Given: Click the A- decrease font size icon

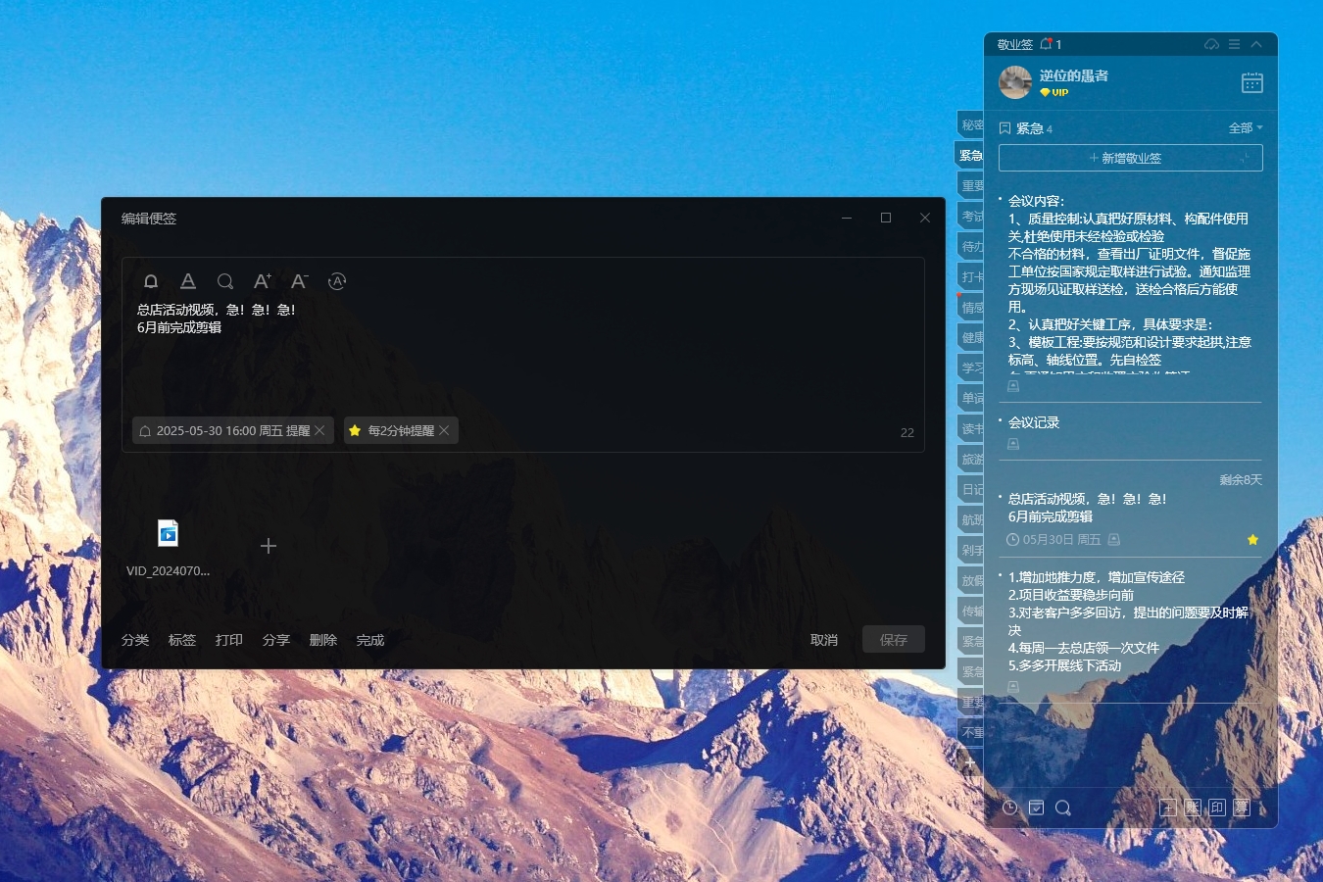Looking at the screenshot, I should (299, 281).
